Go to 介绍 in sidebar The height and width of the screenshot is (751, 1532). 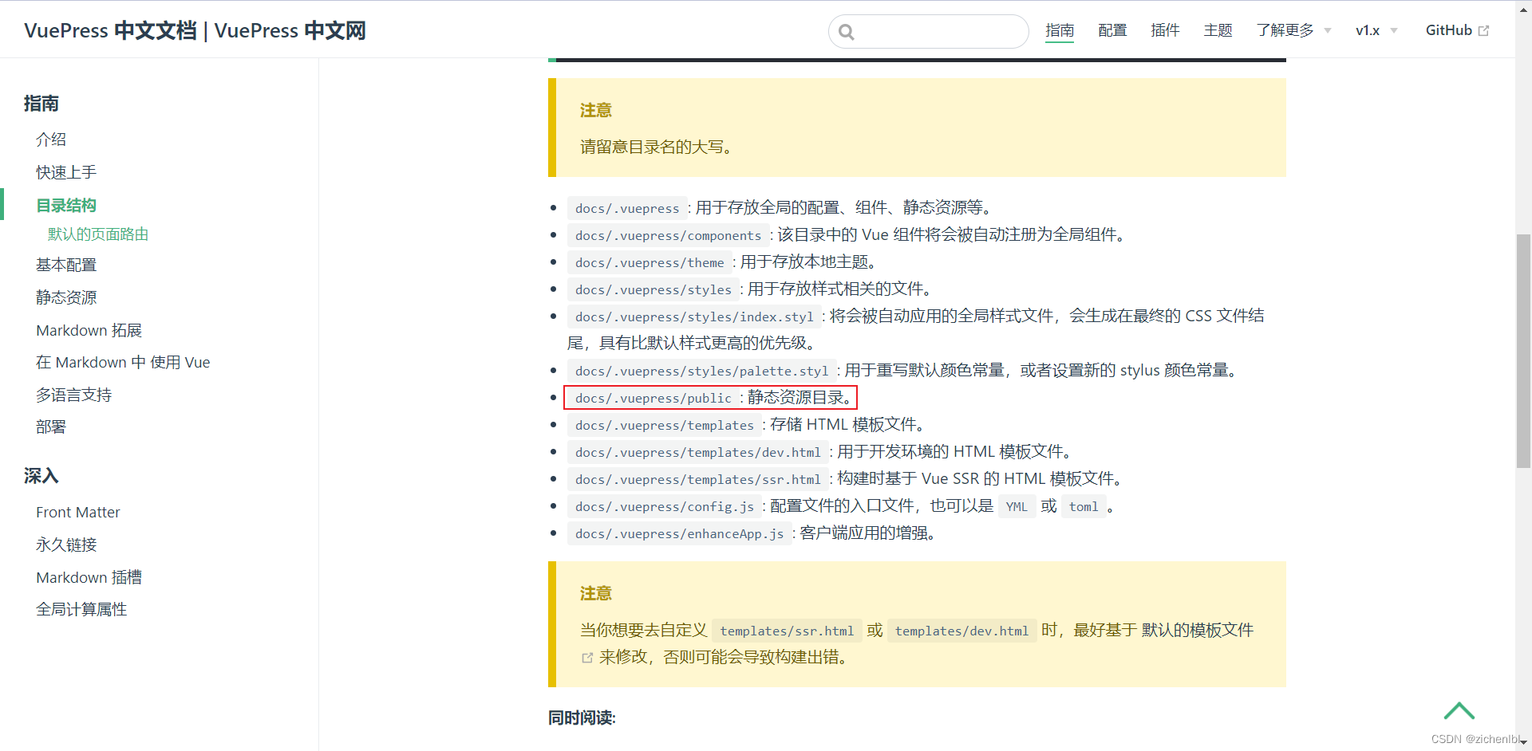pos(51,140)
